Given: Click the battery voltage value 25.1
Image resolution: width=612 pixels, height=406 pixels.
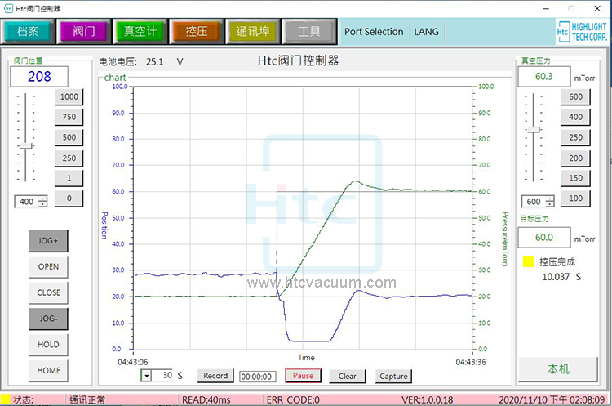Looking at the screenshot, I should tap(154, 62).
